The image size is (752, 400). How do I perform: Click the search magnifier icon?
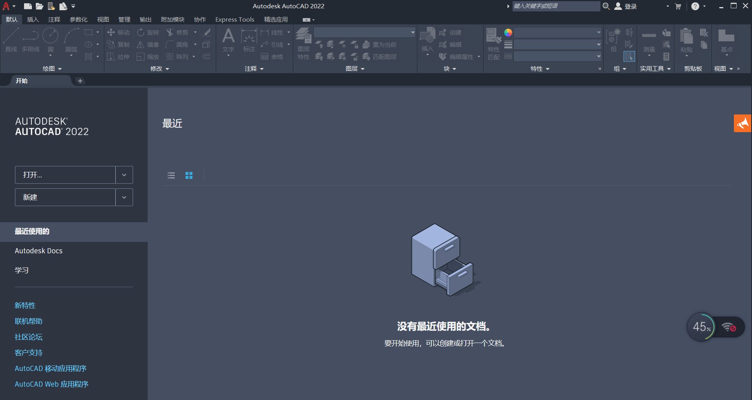coord(606,6)
